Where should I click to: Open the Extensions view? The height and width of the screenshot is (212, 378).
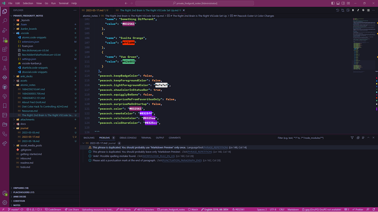coord(5,49)
